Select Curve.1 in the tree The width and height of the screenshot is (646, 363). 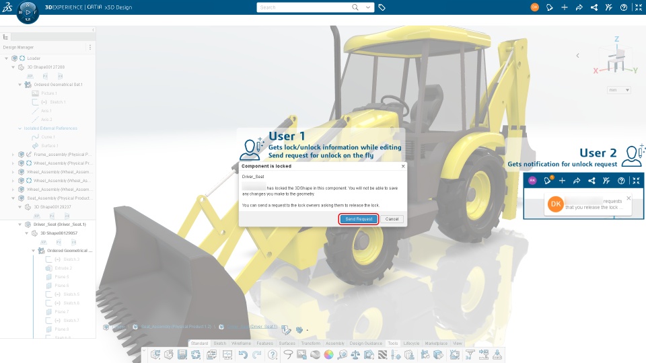click(48, 137)
